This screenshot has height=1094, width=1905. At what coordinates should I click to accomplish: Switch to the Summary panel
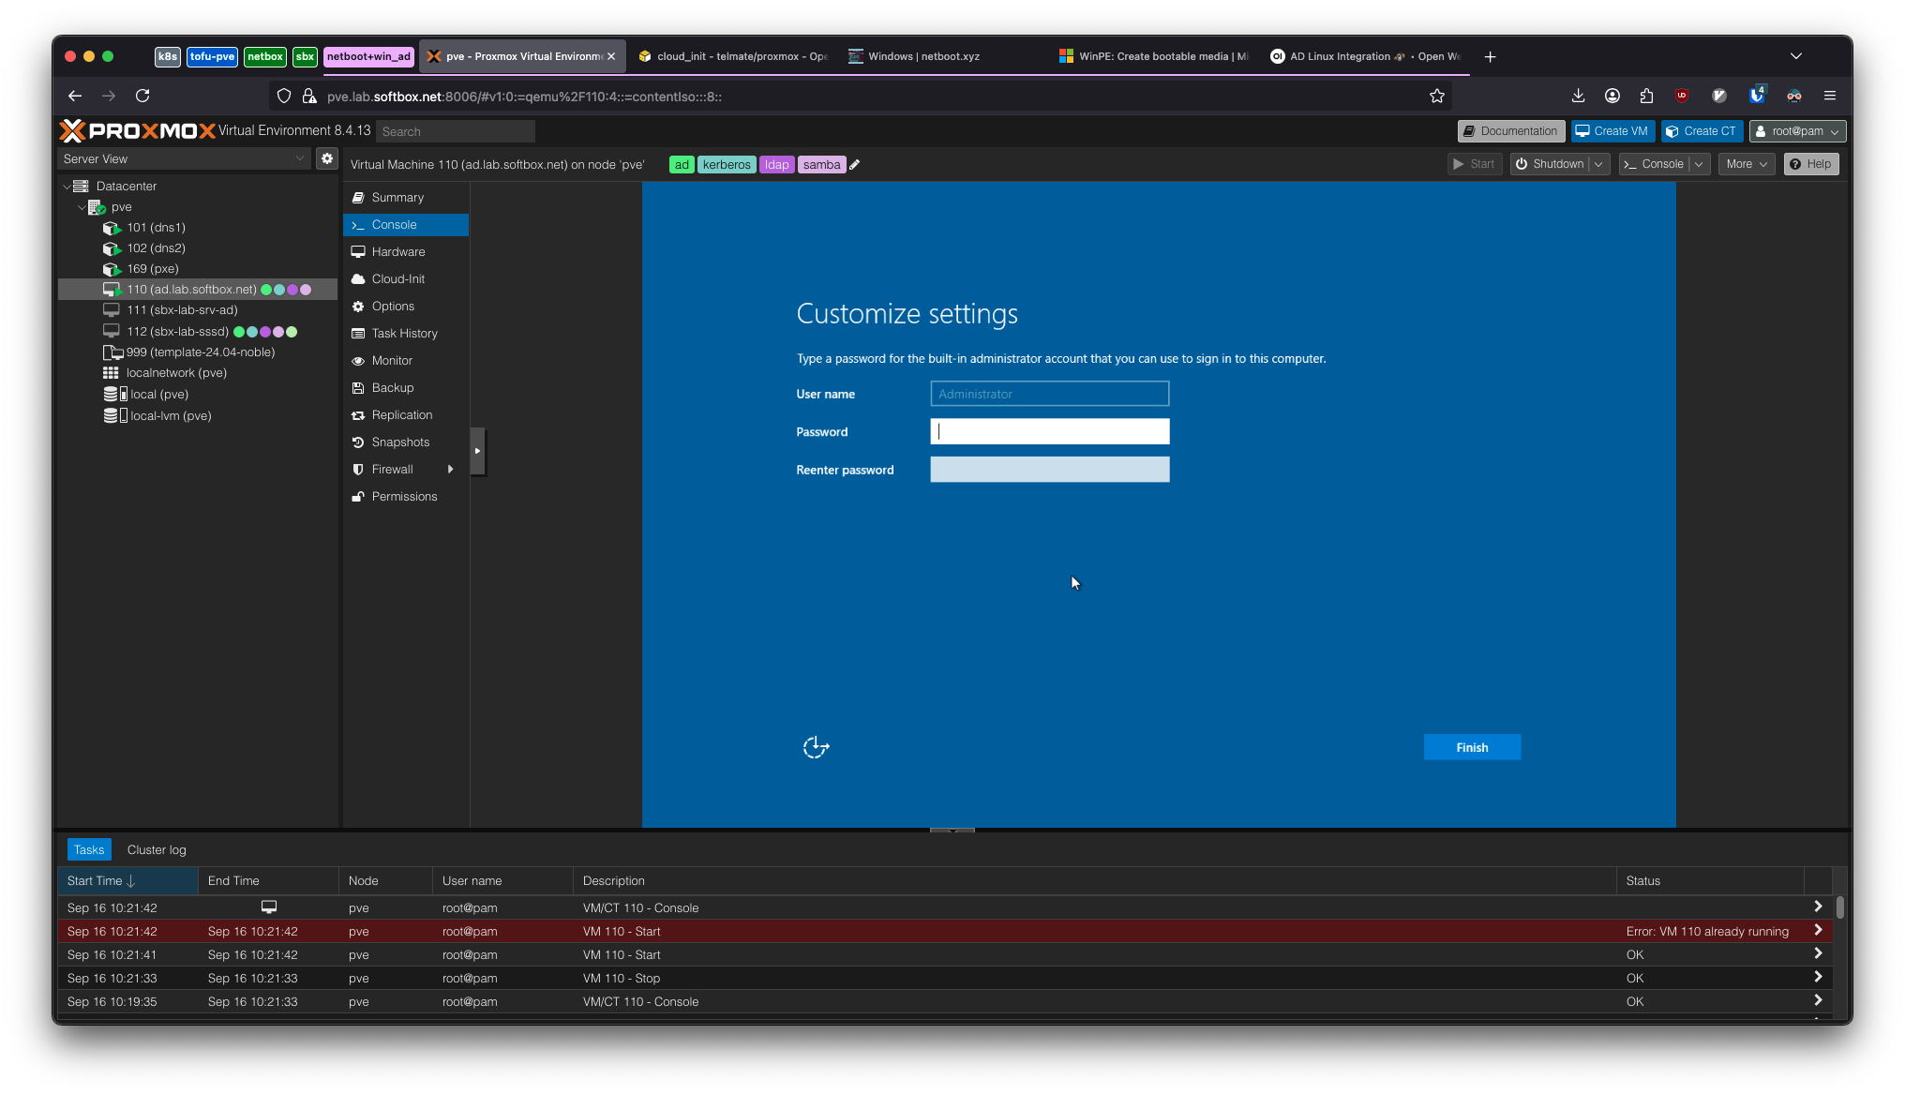[396, 197]
